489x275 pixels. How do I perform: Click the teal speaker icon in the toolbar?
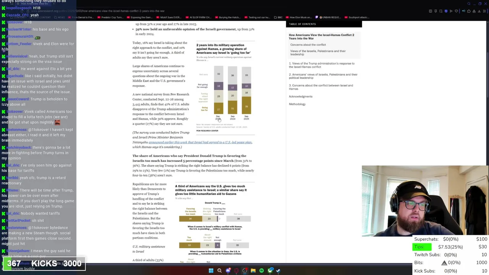(x=463, y=11)
